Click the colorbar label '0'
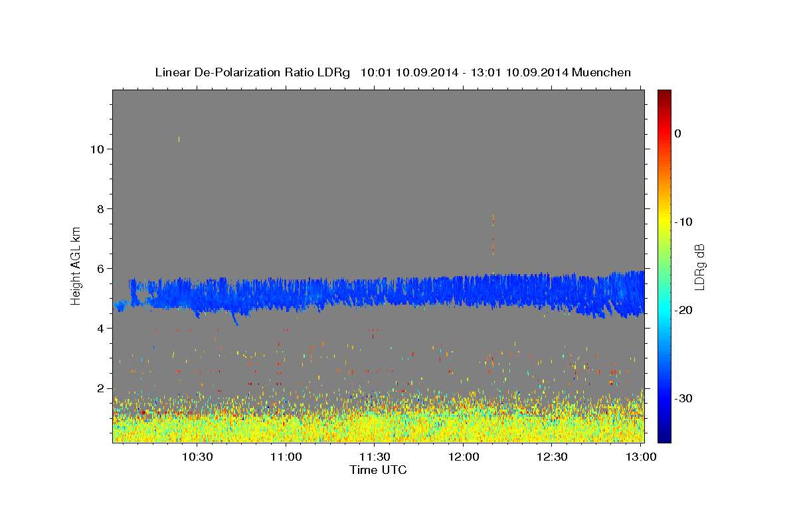This screenshot has width=797, height=531. point(677,133)
